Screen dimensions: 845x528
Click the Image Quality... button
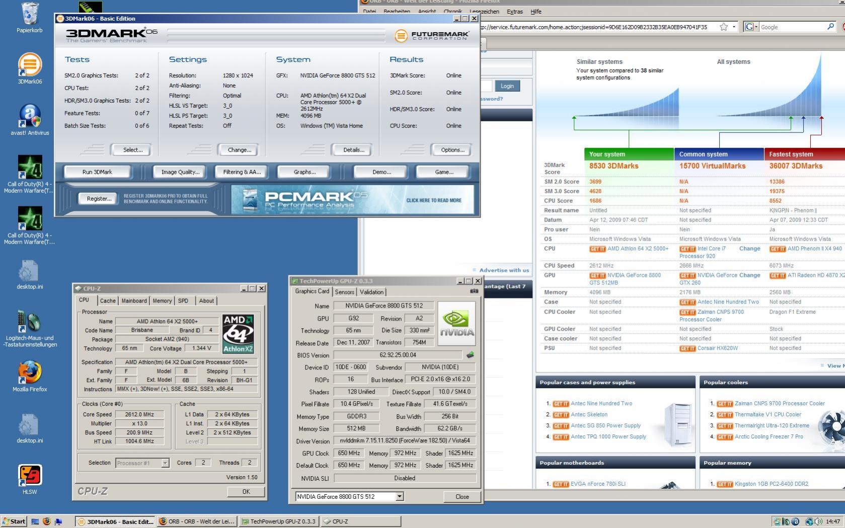180,172
